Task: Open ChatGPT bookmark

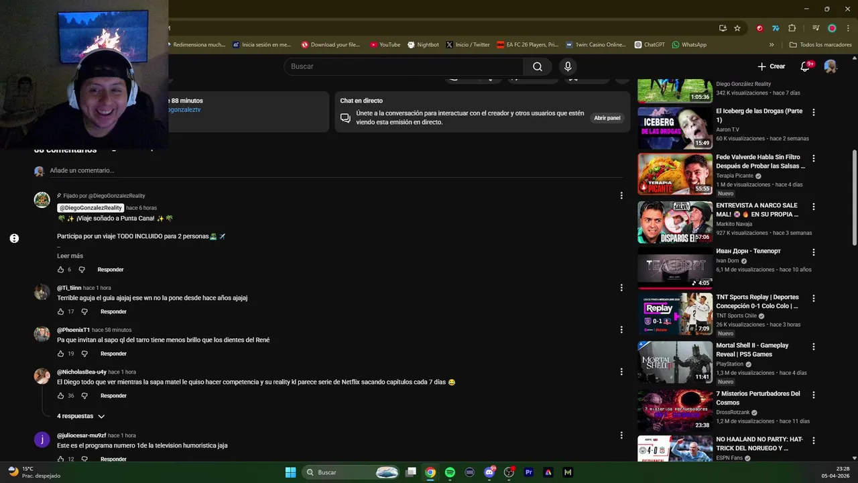Action: (x=650, y=45)
